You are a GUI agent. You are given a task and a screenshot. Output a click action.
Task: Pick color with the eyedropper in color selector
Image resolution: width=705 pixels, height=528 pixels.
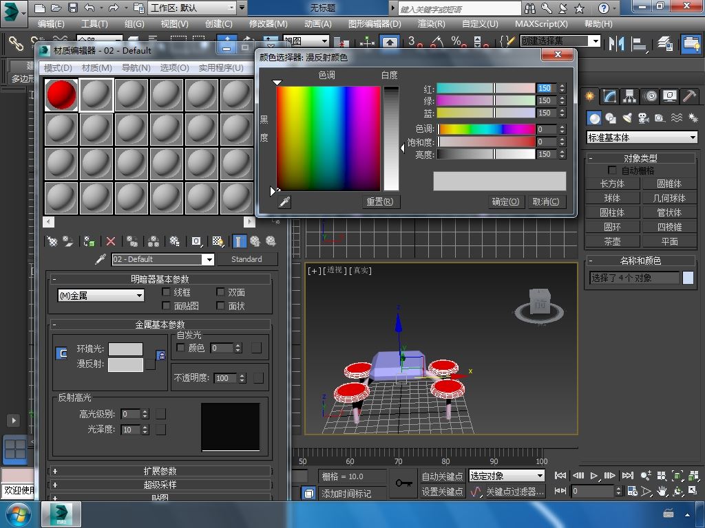coord(284,201)
